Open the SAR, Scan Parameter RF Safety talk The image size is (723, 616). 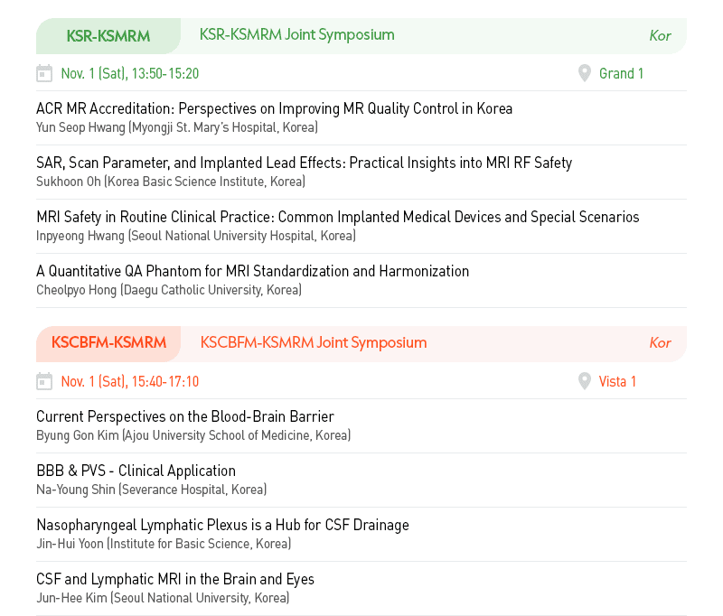(305, 163)
